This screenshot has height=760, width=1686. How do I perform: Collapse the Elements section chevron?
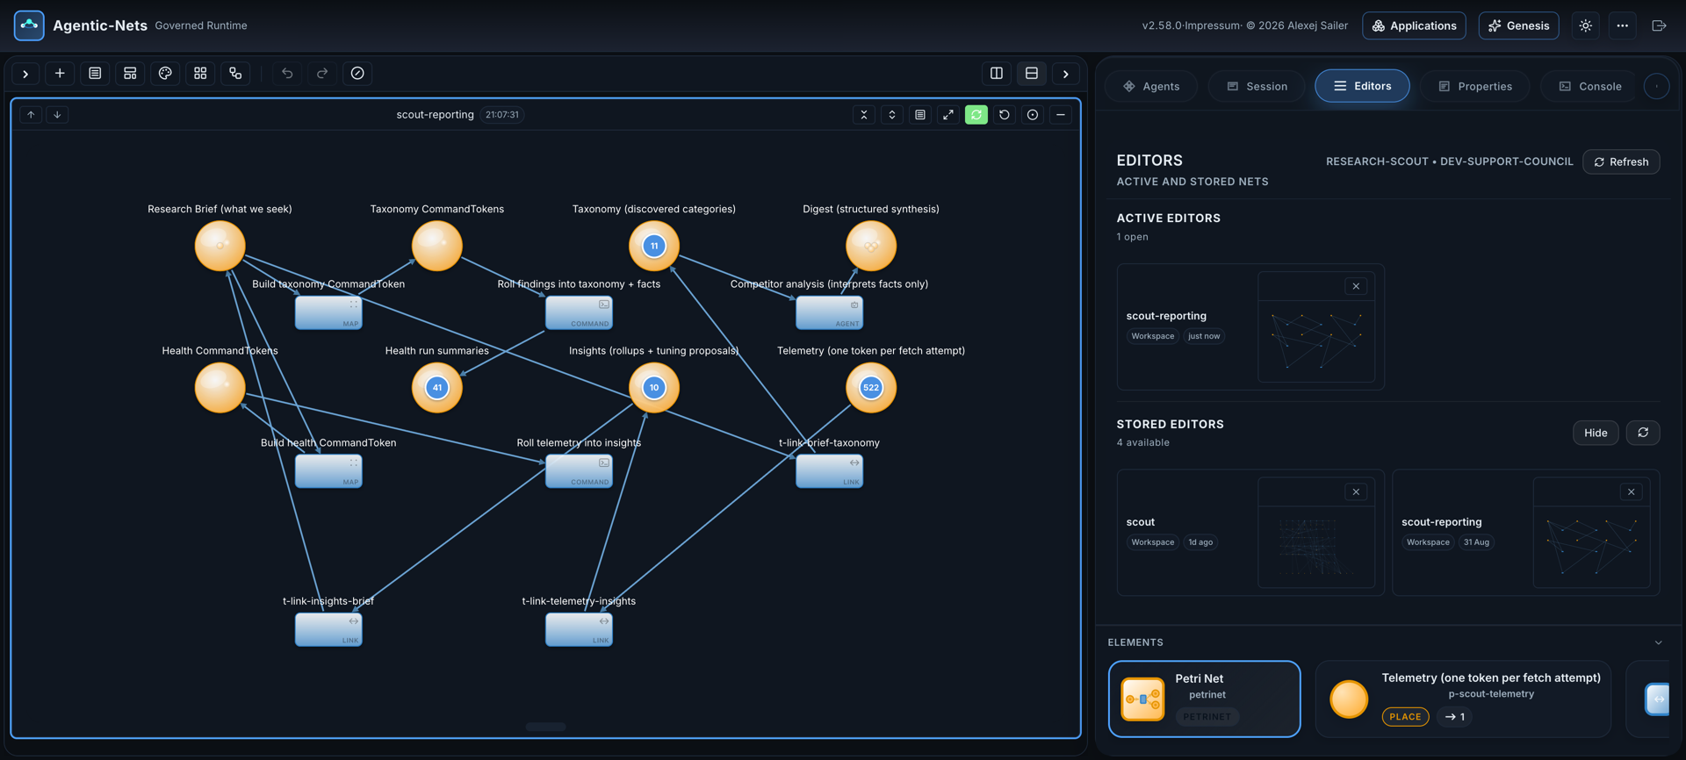tap(1659, 642)
